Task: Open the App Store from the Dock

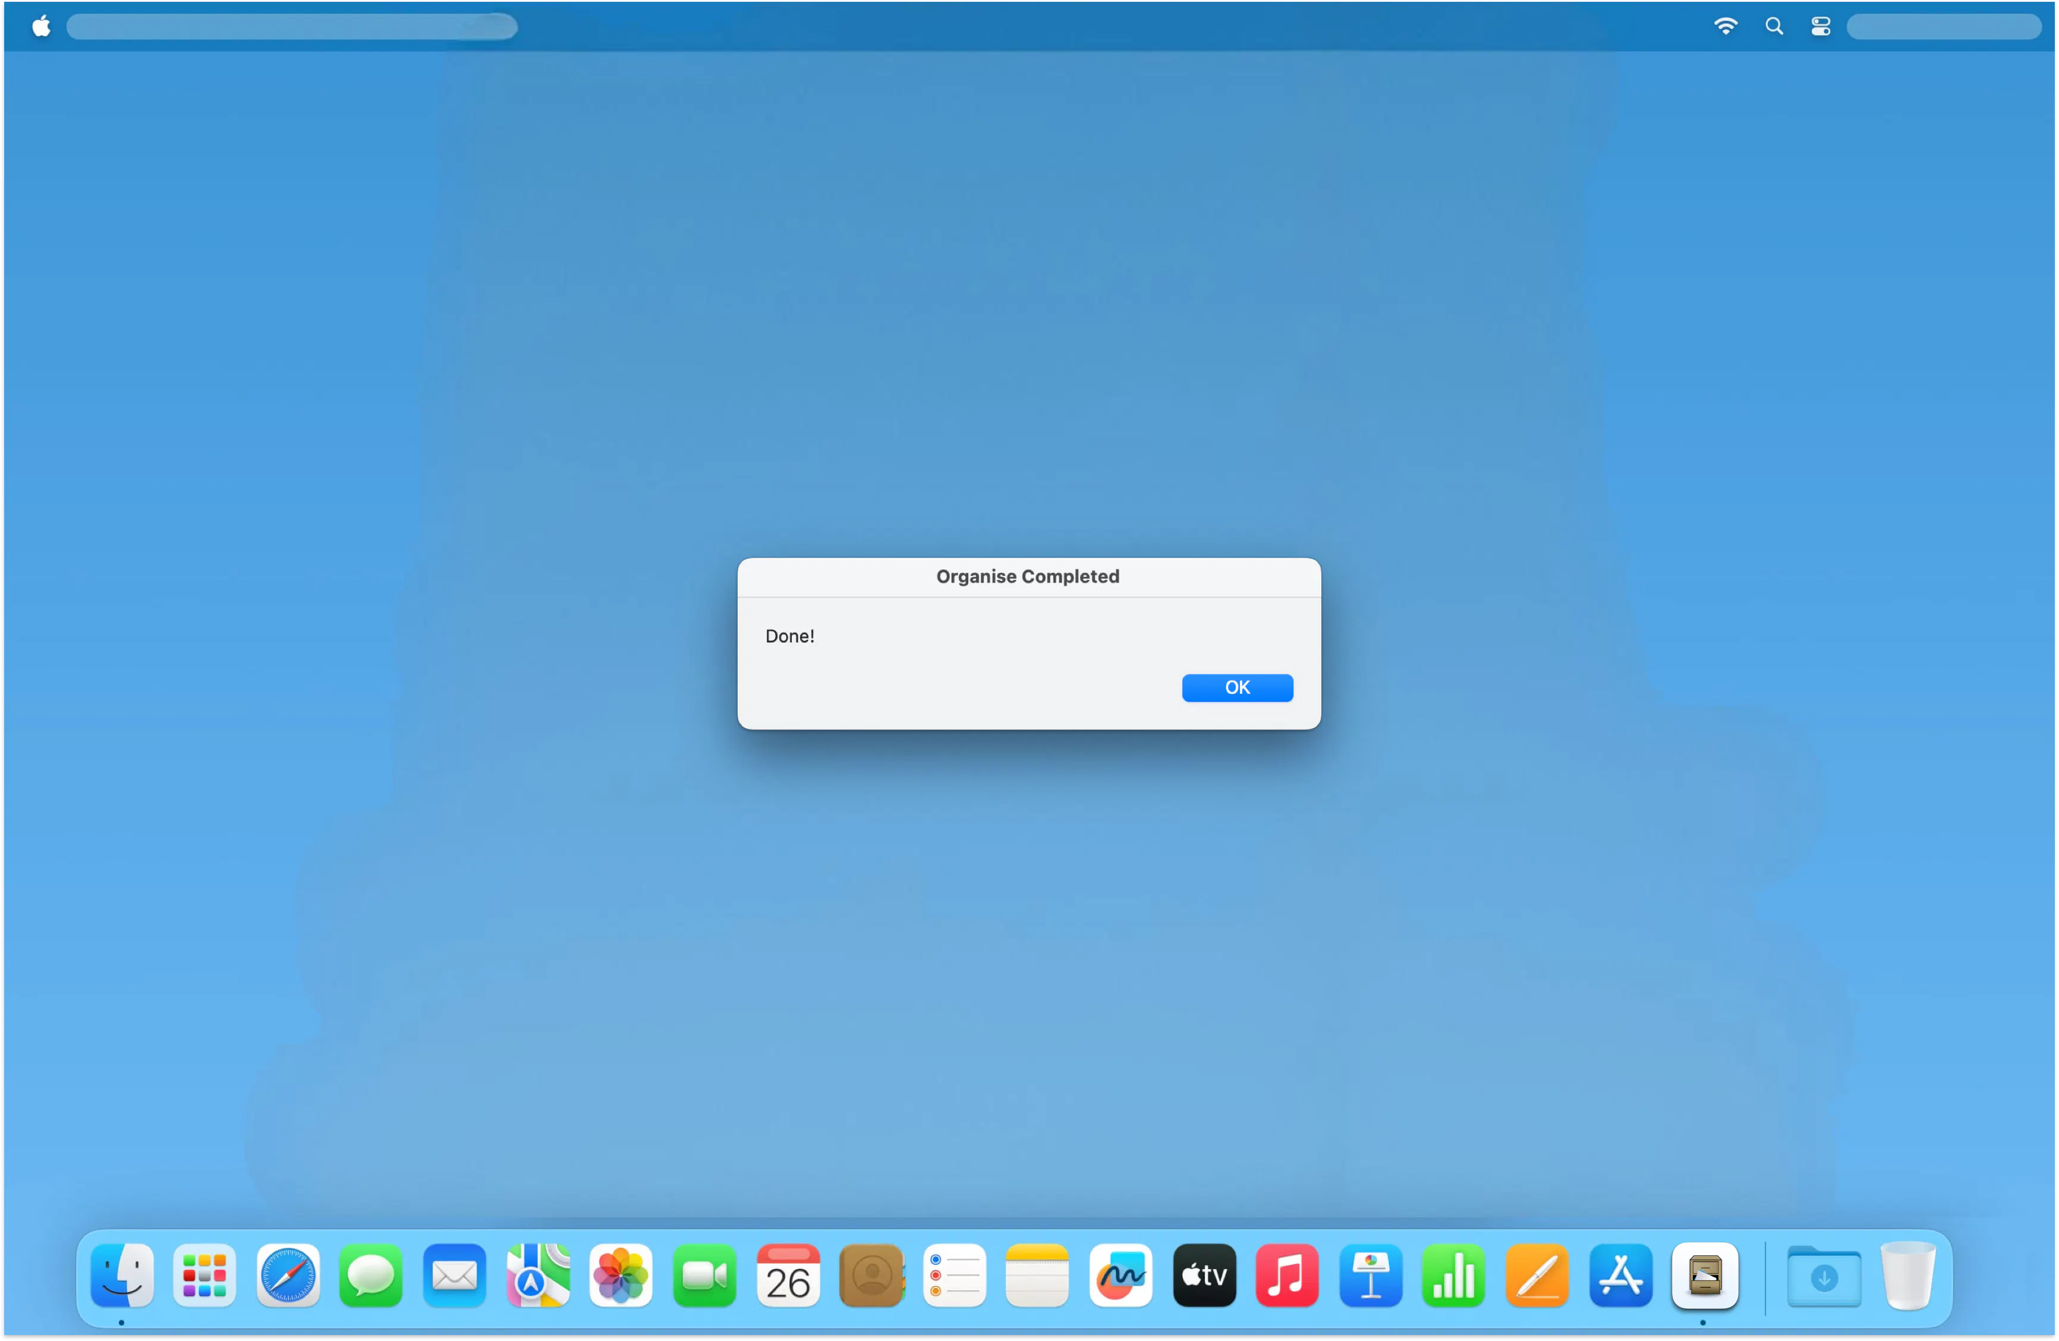Action: [1620, 1275]
